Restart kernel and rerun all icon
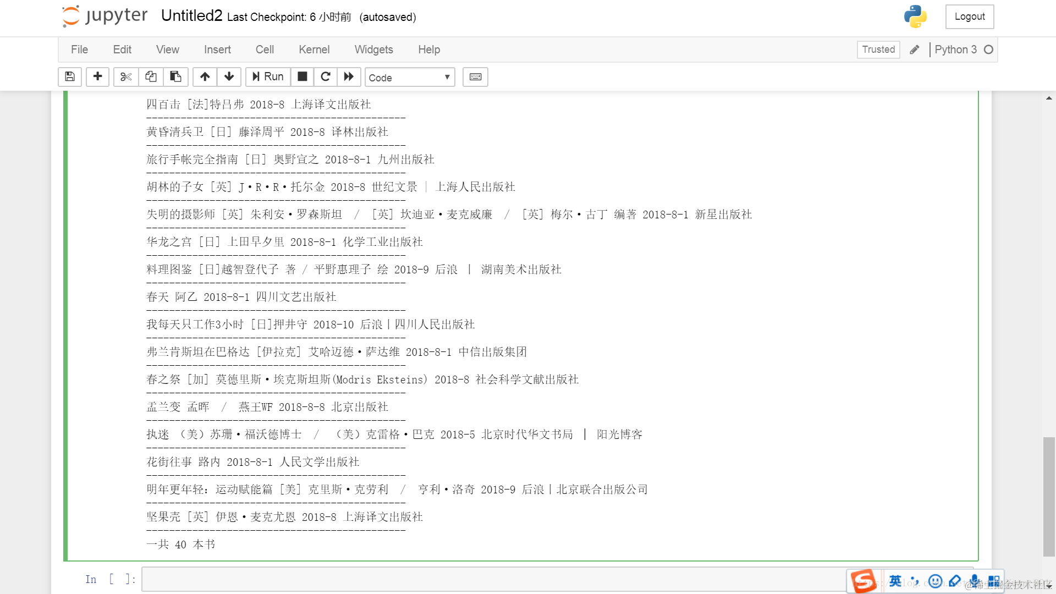This screenshot has height=594, width=1056. pyautogui.click(x=349, y=77)
